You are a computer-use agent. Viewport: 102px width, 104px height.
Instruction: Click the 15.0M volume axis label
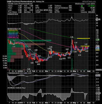tap(5, 56)
